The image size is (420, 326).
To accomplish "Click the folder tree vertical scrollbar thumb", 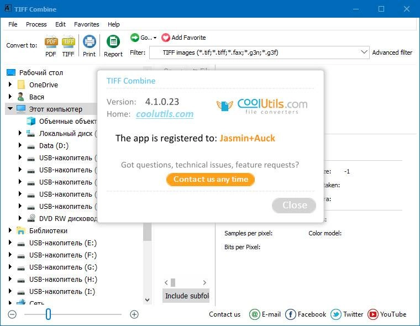I will (x=147, y=232).
